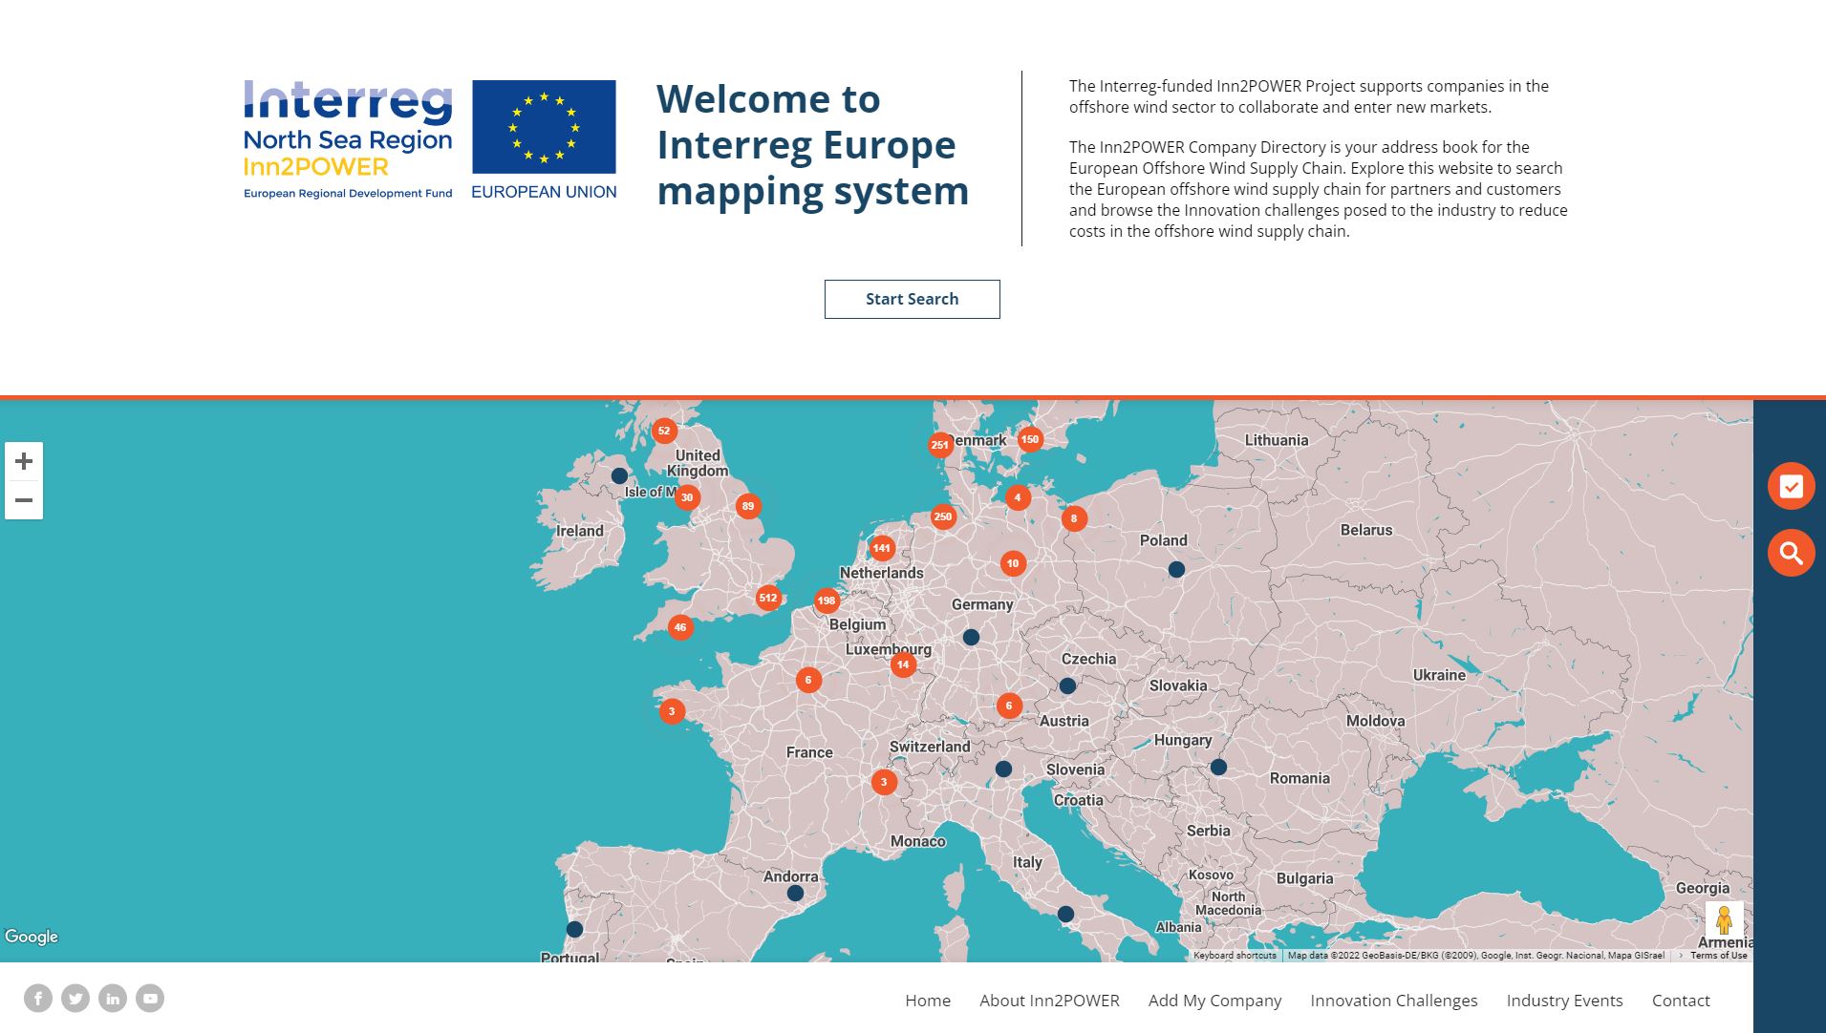Click the Google logo on the map

(x=32, y=937)
